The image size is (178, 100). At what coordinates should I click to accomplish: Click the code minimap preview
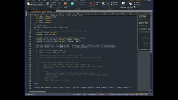click(144, 32)
